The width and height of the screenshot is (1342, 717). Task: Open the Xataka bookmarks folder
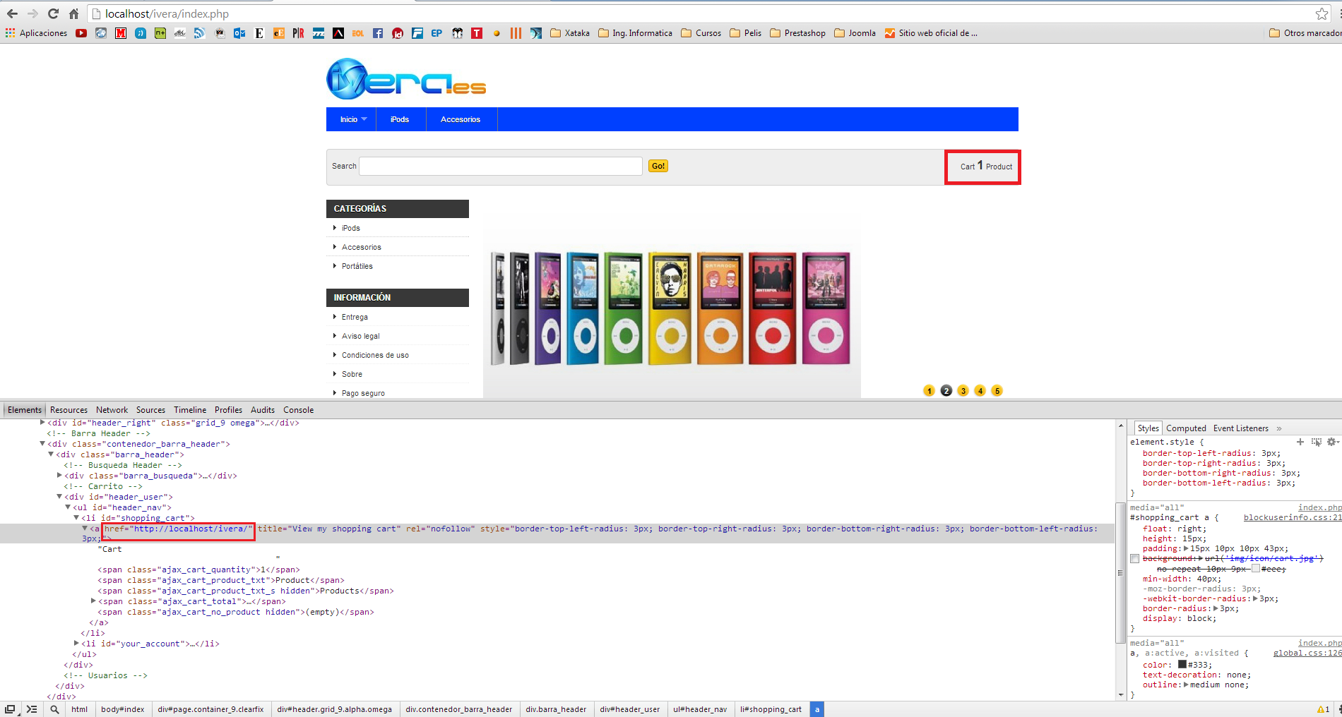pos(570,33)
